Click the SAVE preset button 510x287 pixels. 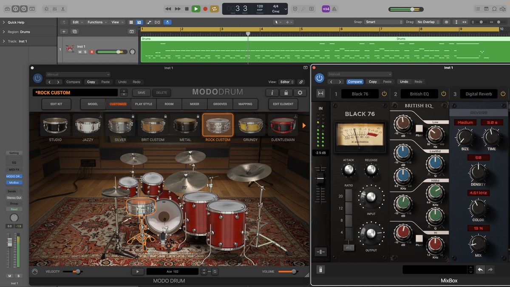click(x=141, y=93)
